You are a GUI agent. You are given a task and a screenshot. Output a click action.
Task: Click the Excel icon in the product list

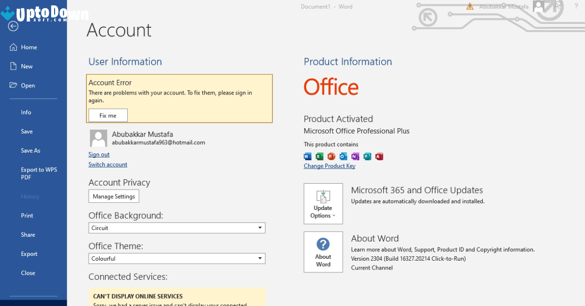point(319,156)
